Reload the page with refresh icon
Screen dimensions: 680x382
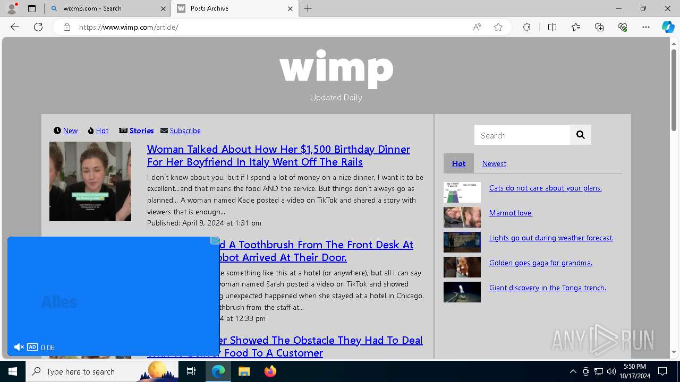[38, 27]
